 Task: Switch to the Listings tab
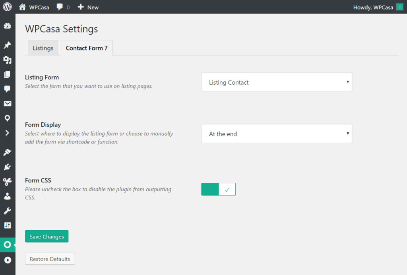(x=43, y=48)
